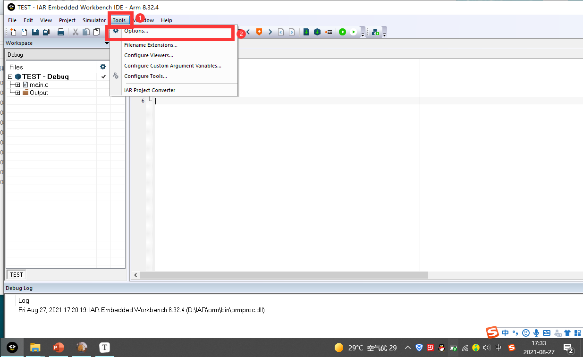Viewport: 583px width, 357px height.
Task: Click the Paste toolbar icon
Action: click(x=97, y=32)
